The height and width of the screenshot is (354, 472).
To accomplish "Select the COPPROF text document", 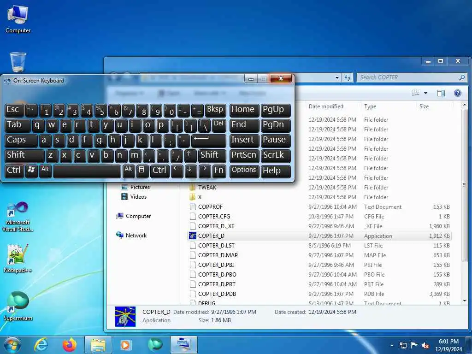I will point(206,207).
